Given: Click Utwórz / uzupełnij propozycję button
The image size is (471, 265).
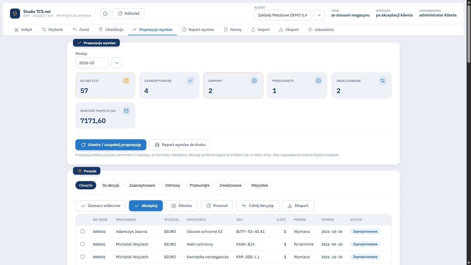Looking at the screenshot, I should pos(111,145).
